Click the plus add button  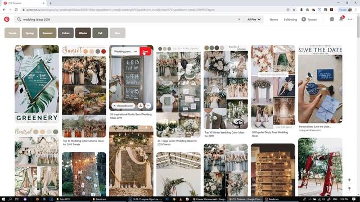[349, 180]
